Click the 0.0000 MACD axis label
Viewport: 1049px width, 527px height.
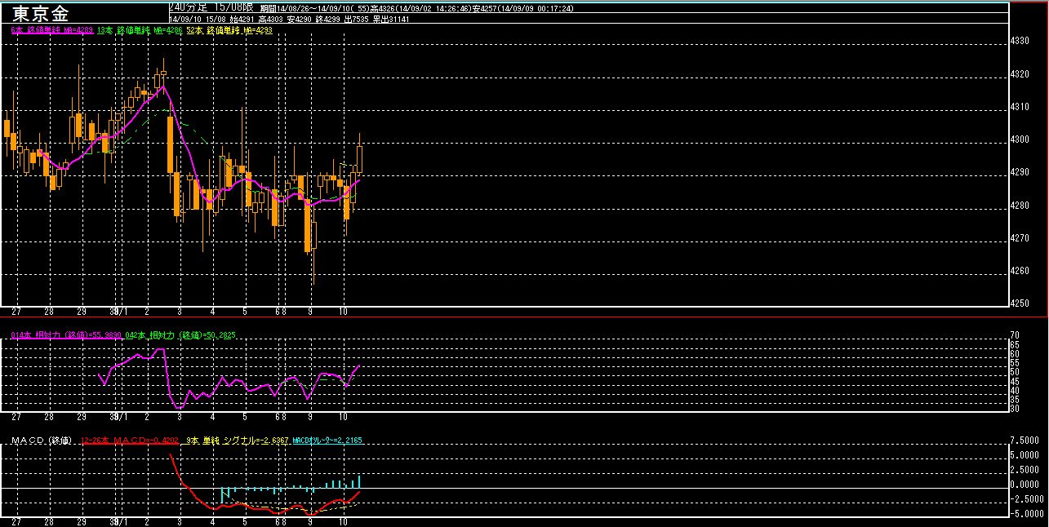pyautogui.click(x=1024, y=484)
